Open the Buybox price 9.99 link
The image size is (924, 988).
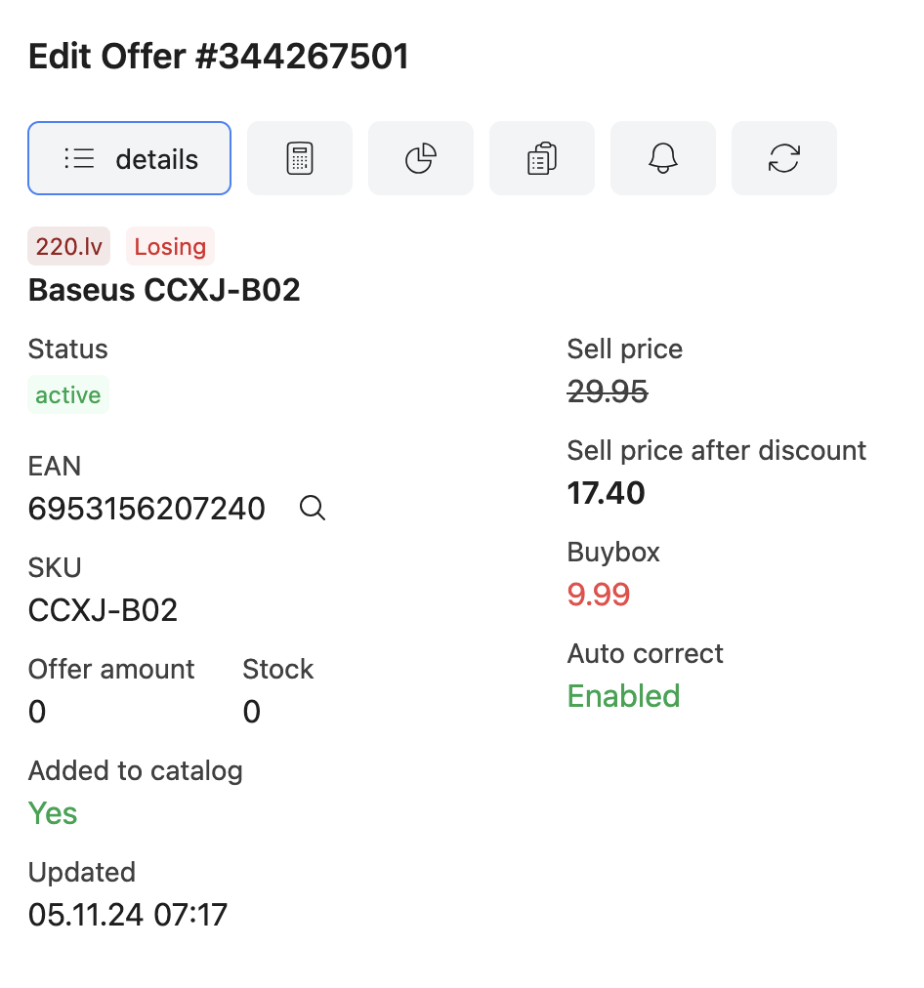[x=599, y=594]
